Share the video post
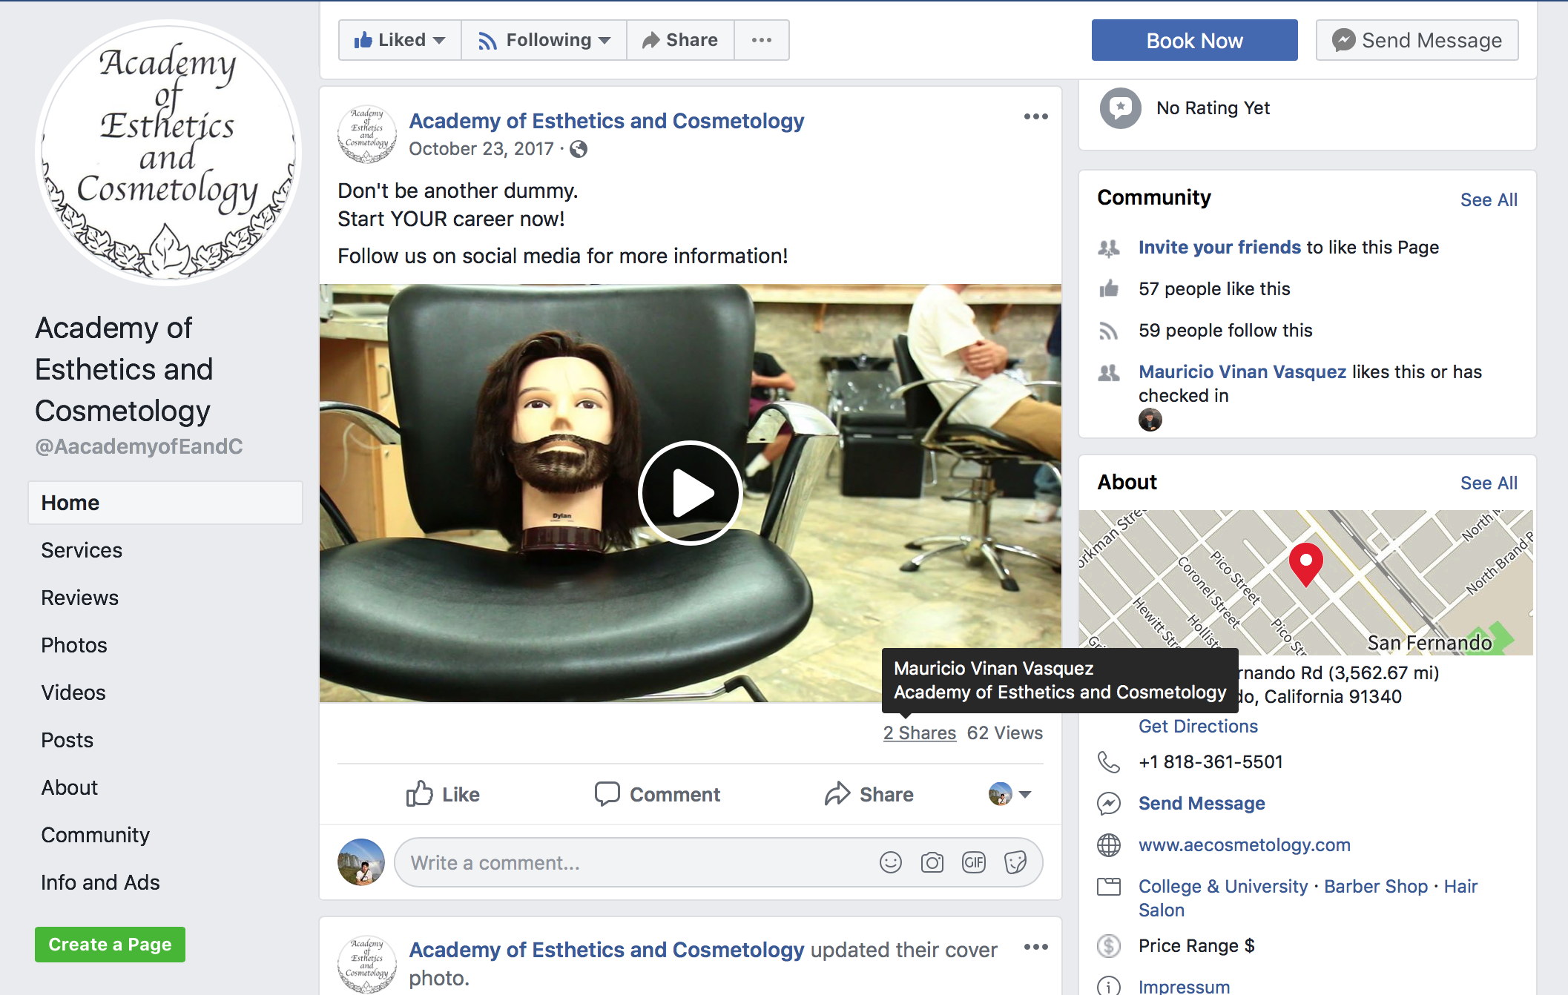This screenshot has width=1568, height=995. tap(869, 794)
